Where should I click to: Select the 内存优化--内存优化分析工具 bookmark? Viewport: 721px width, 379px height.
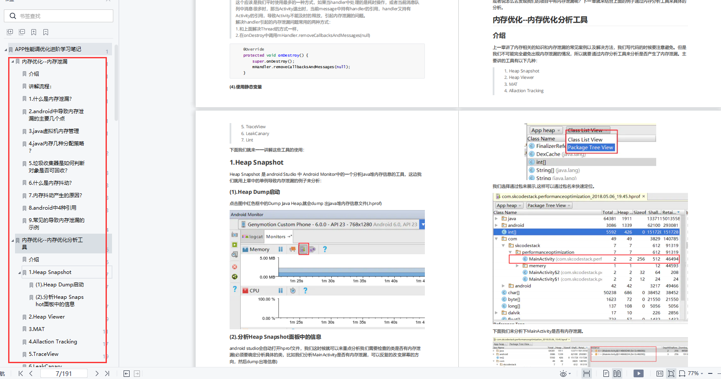(x=52, y=244)
